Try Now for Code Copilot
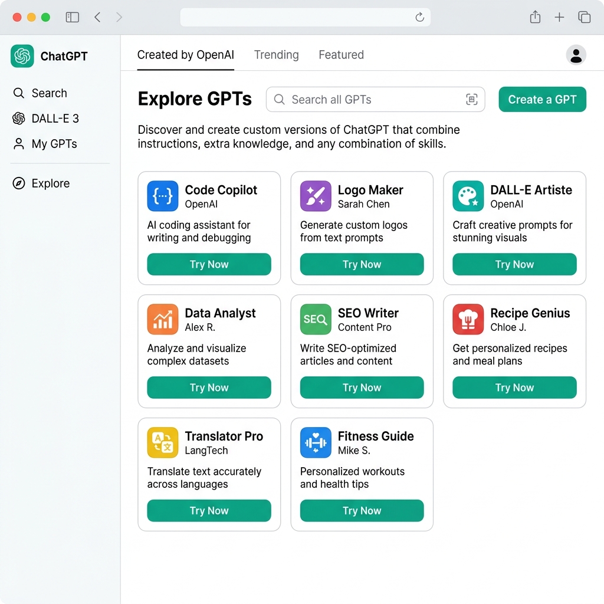604x604 pixels. (x=209, y=264)
